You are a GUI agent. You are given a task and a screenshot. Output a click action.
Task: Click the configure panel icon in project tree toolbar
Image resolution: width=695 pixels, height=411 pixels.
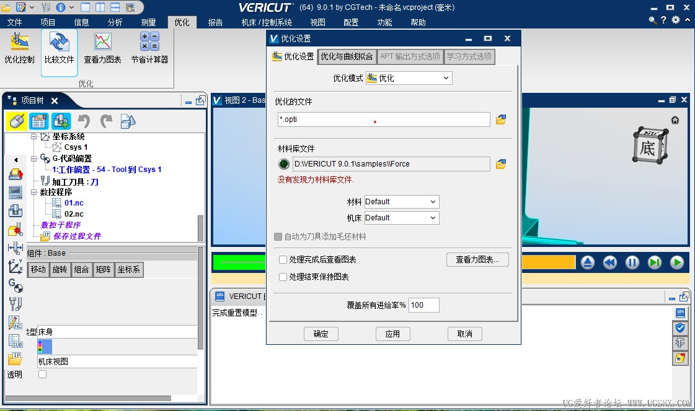[39, 121]
